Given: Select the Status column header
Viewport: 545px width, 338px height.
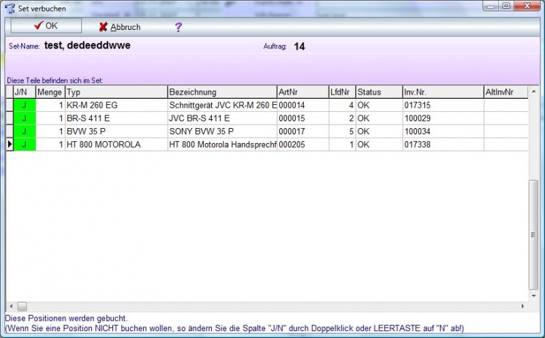Looking at the screenshot, I should point(379,92).
